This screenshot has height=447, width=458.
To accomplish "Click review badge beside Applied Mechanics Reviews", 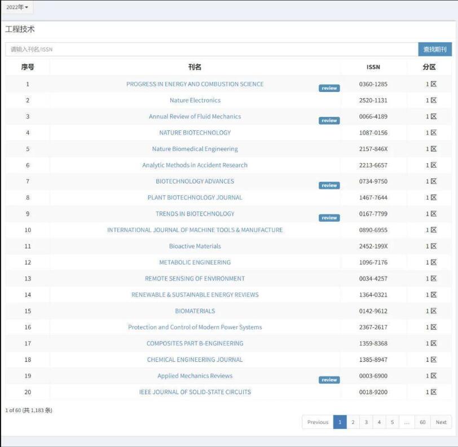I will tap(329, 380).
